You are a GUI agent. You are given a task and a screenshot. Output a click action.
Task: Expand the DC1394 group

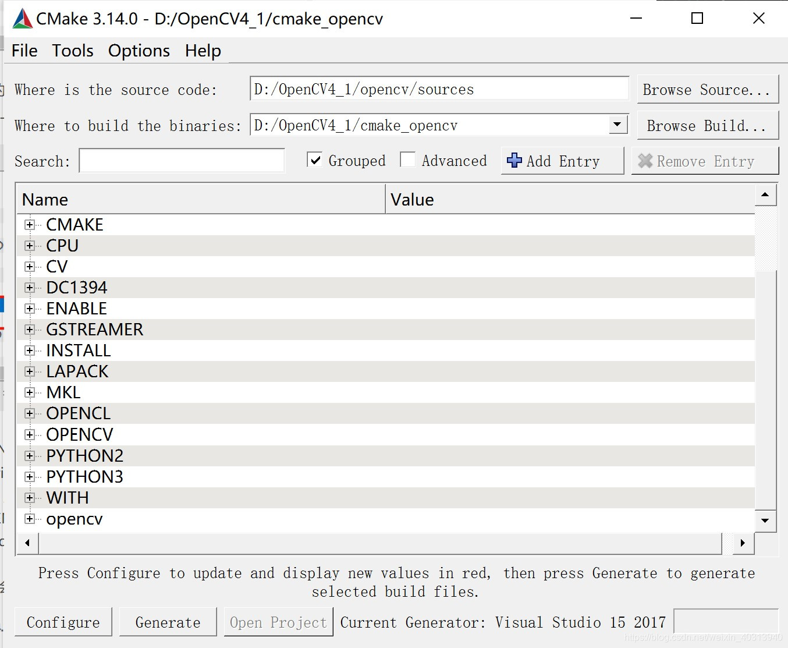pyautogui.click(x=30, y=288)
